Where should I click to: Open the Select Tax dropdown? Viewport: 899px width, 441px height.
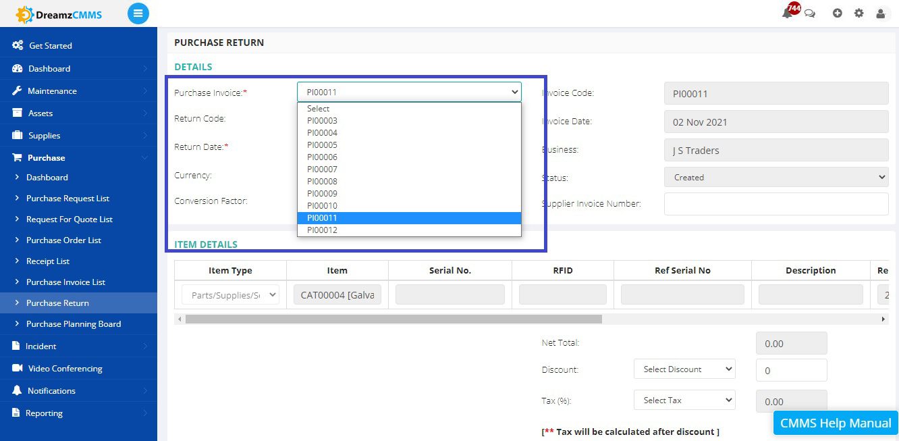click(x=684, y=400)
